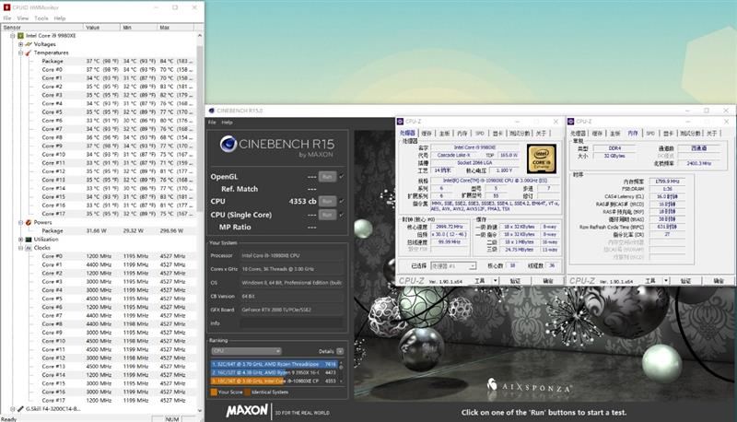
Task: Click the G.Skill memory module icon
Action: (x=20, y=409)
